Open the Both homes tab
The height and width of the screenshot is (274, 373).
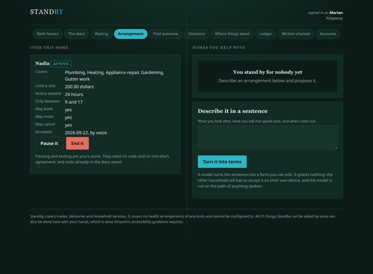coord(47,34)
